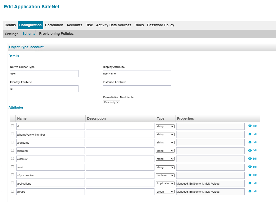
Task: Open the Remediation Modifiable dropdown
Action: pos(111,102)
